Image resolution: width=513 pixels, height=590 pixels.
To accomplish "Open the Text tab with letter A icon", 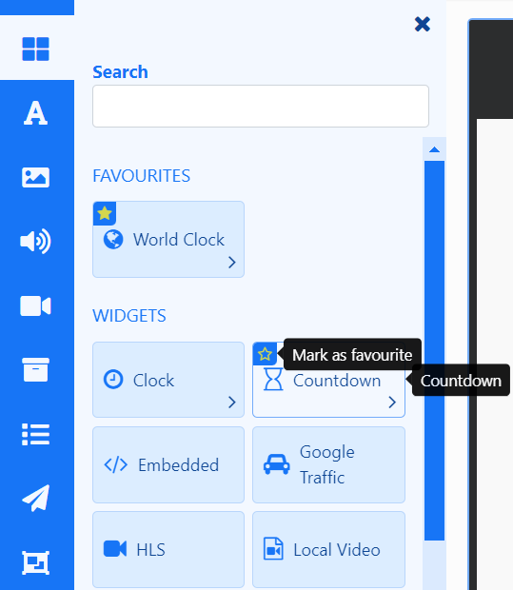I will pos(36,113).
